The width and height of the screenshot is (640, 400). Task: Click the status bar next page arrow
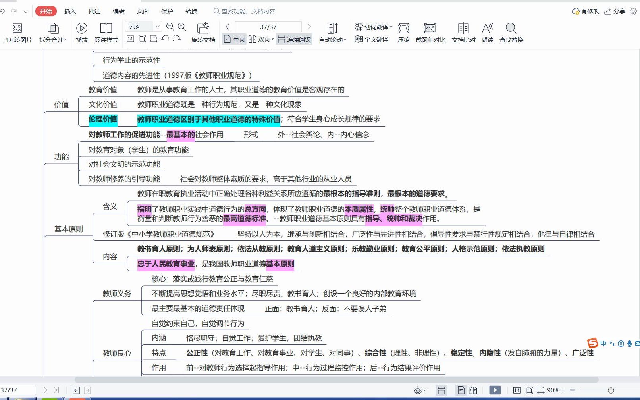(46, 390)
